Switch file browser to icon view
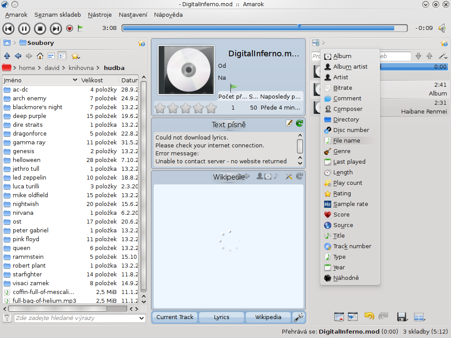The image size is (451, 338). (x=51, y=56)
